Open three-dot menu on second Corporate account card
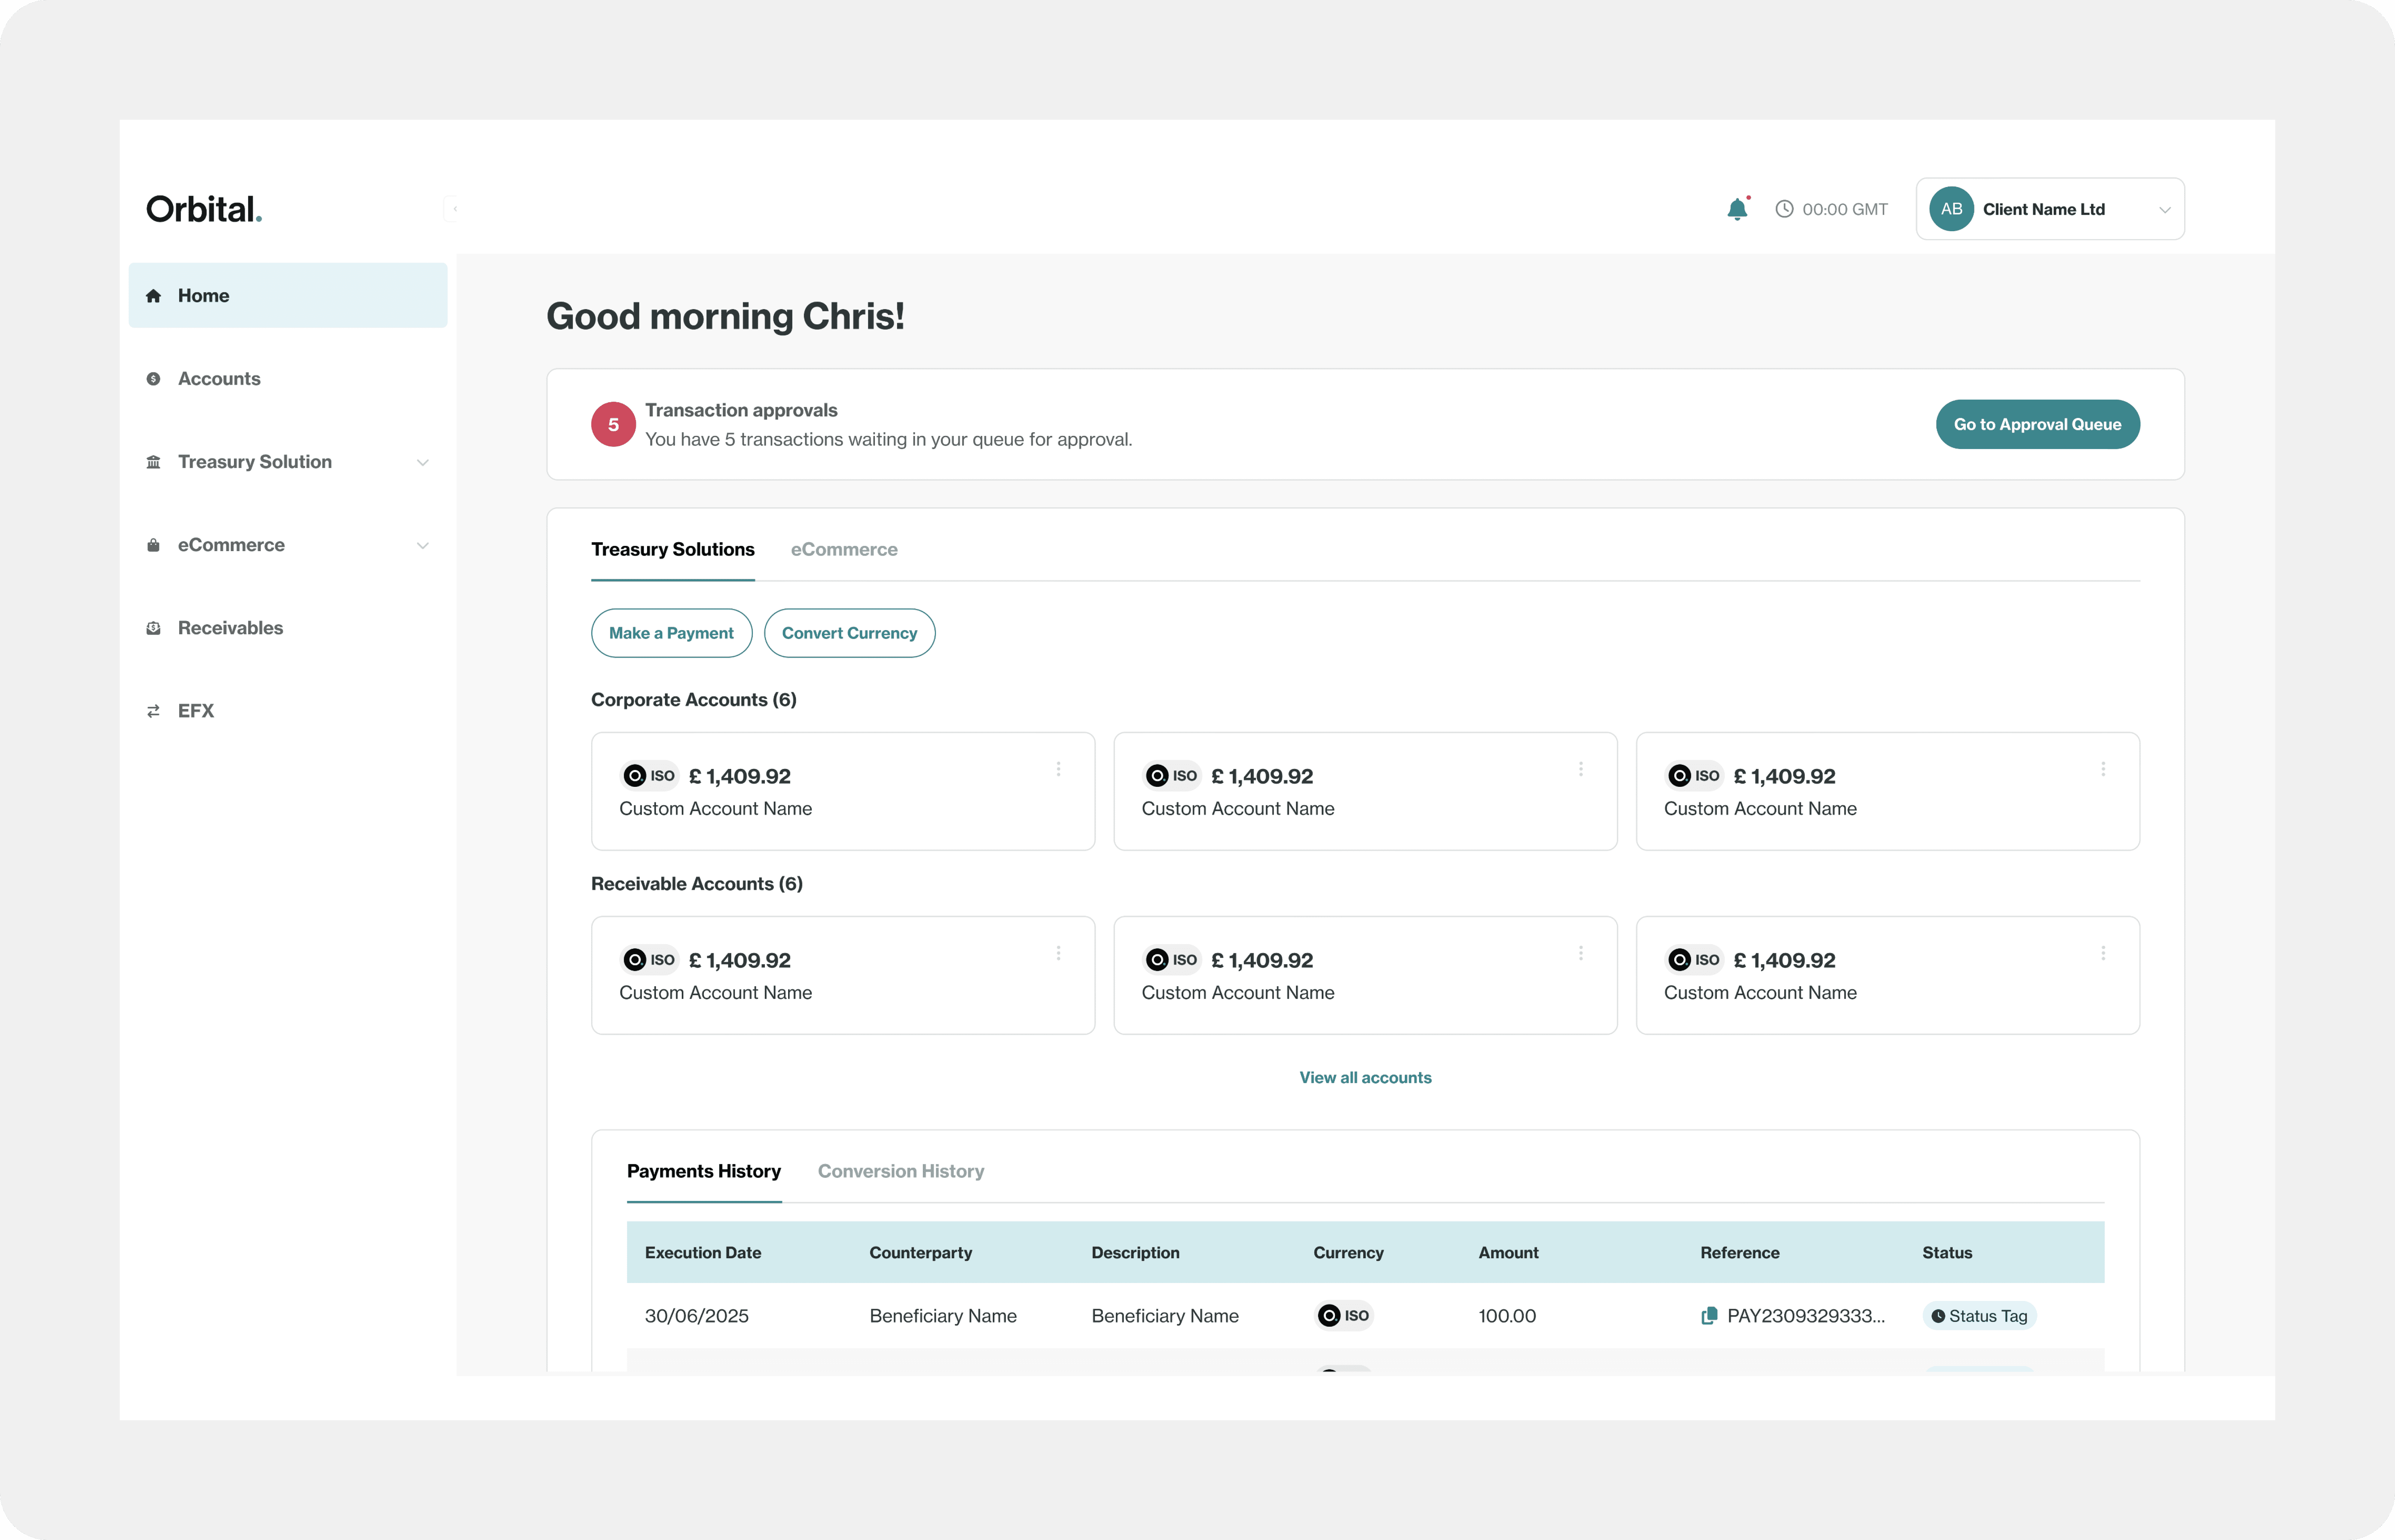This screenshot has height=1540, width=2395. pyautogui.click(x=1580, y=769)
